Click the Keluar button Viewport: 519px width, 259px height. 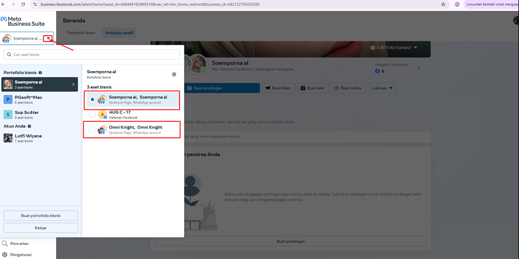tap(41, 227)
